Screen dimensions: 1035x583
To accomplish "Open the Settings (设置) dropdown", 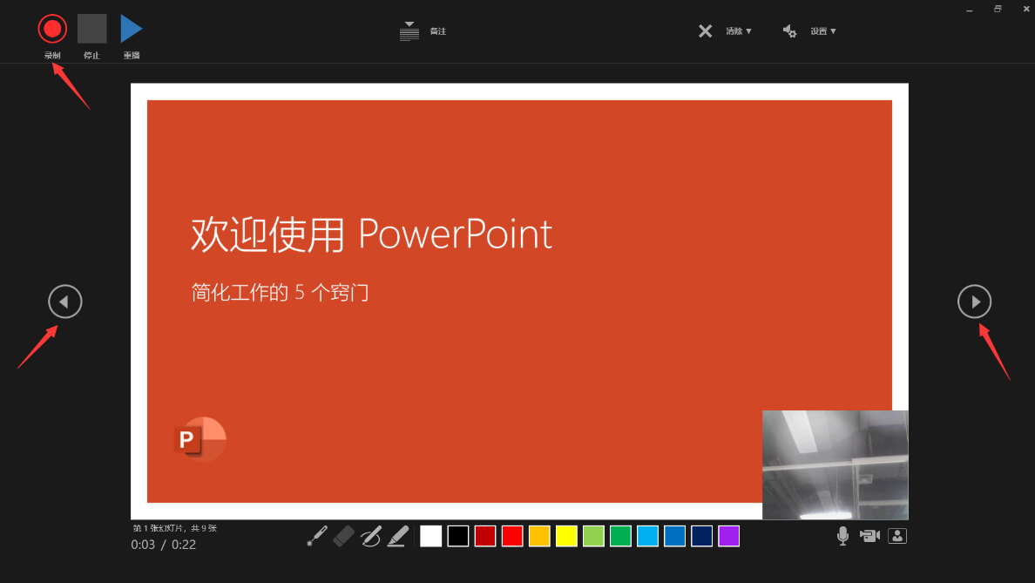I will tap(823, 31).
